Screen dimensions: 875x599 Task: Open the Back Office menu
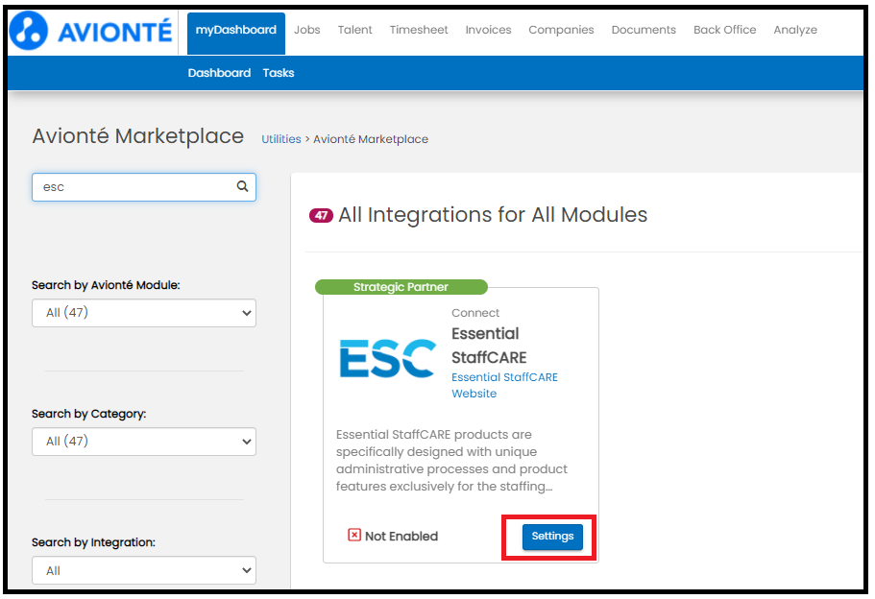(x=724, y=30)
